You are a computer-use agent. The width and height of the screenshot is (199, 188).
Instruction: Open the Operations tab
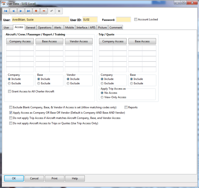[x=45, y=28]
